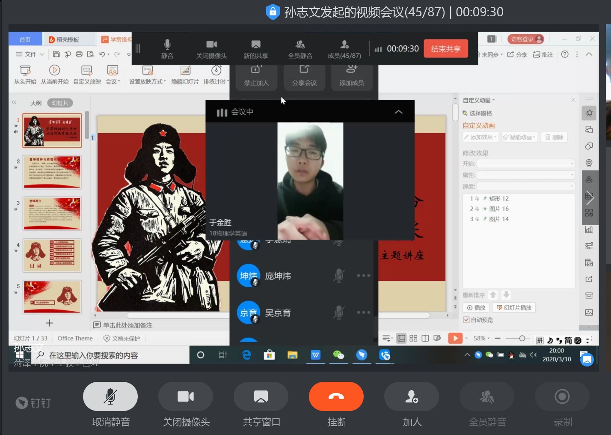Start recording with the 录制 icon
Image resolution: width=611 pixels, height=435 pixels.
pyautogui.click(x=562, y=396)
